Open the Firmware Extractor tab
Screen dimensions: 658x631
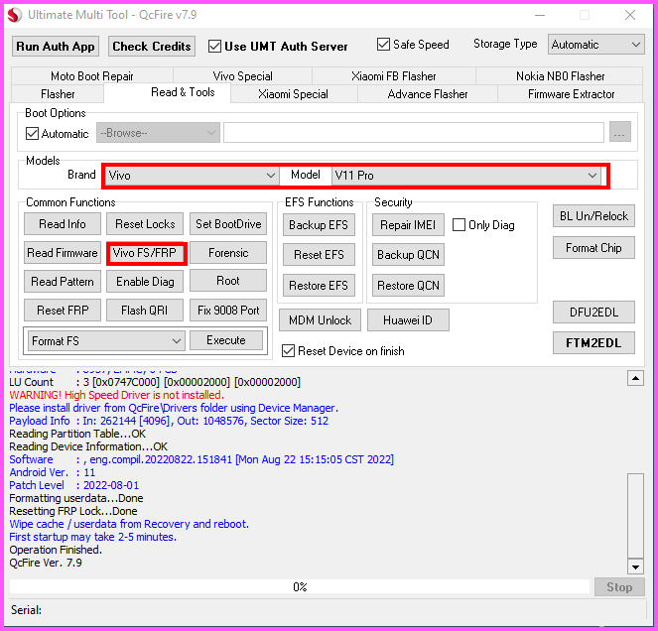pos(571,93)
